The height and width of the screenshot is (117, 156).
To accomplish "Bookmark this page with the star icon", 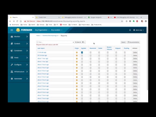I will [x=122, y=21].
